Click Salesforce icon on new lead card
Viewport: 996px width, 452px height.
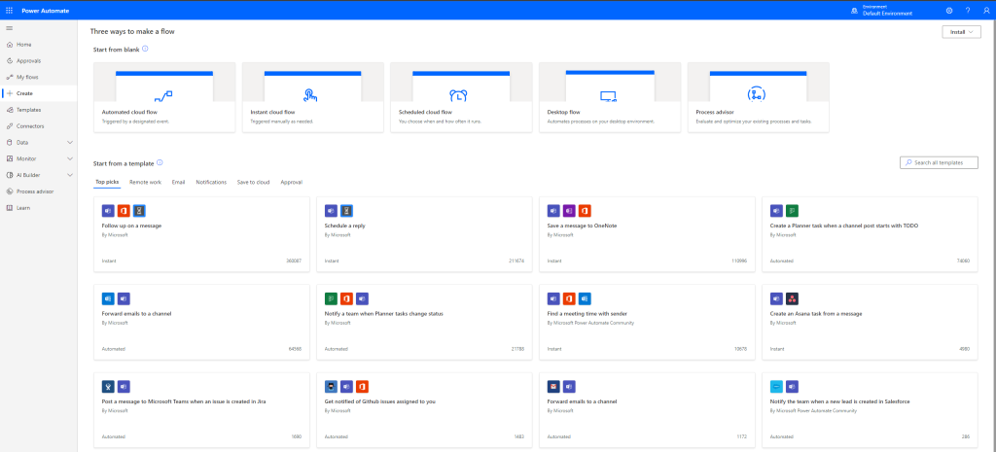click(776, 386)
